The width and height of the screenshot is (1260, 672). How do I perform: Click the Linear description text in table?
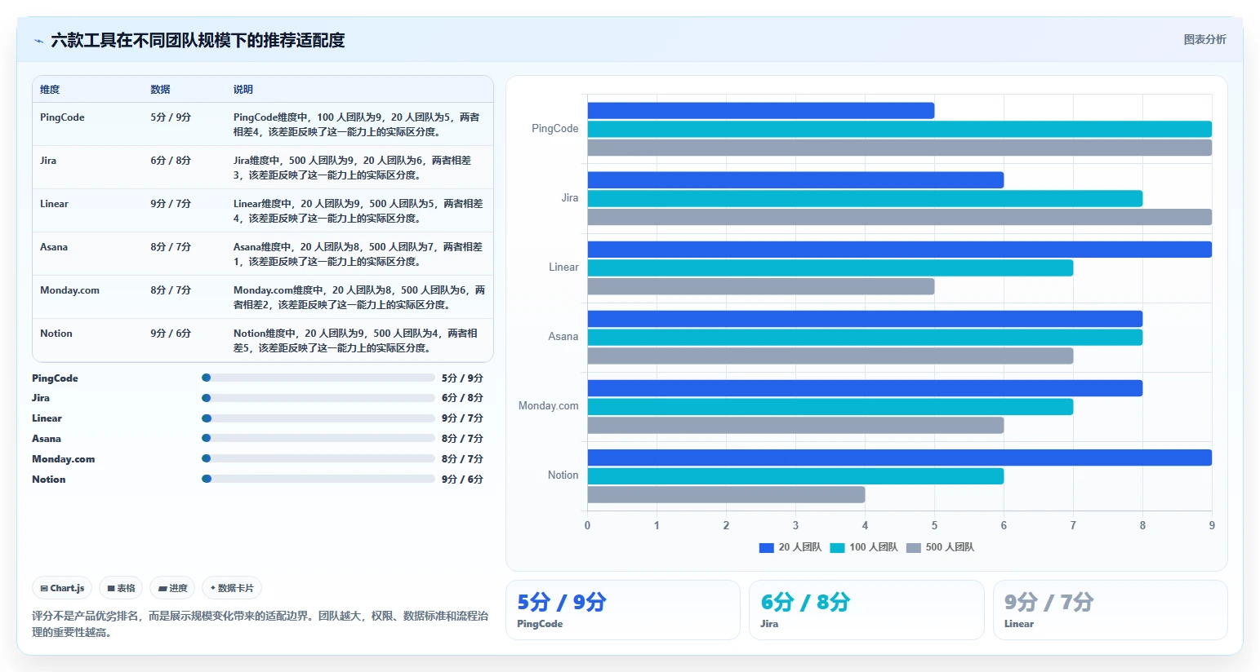click(x=358, y=211)
